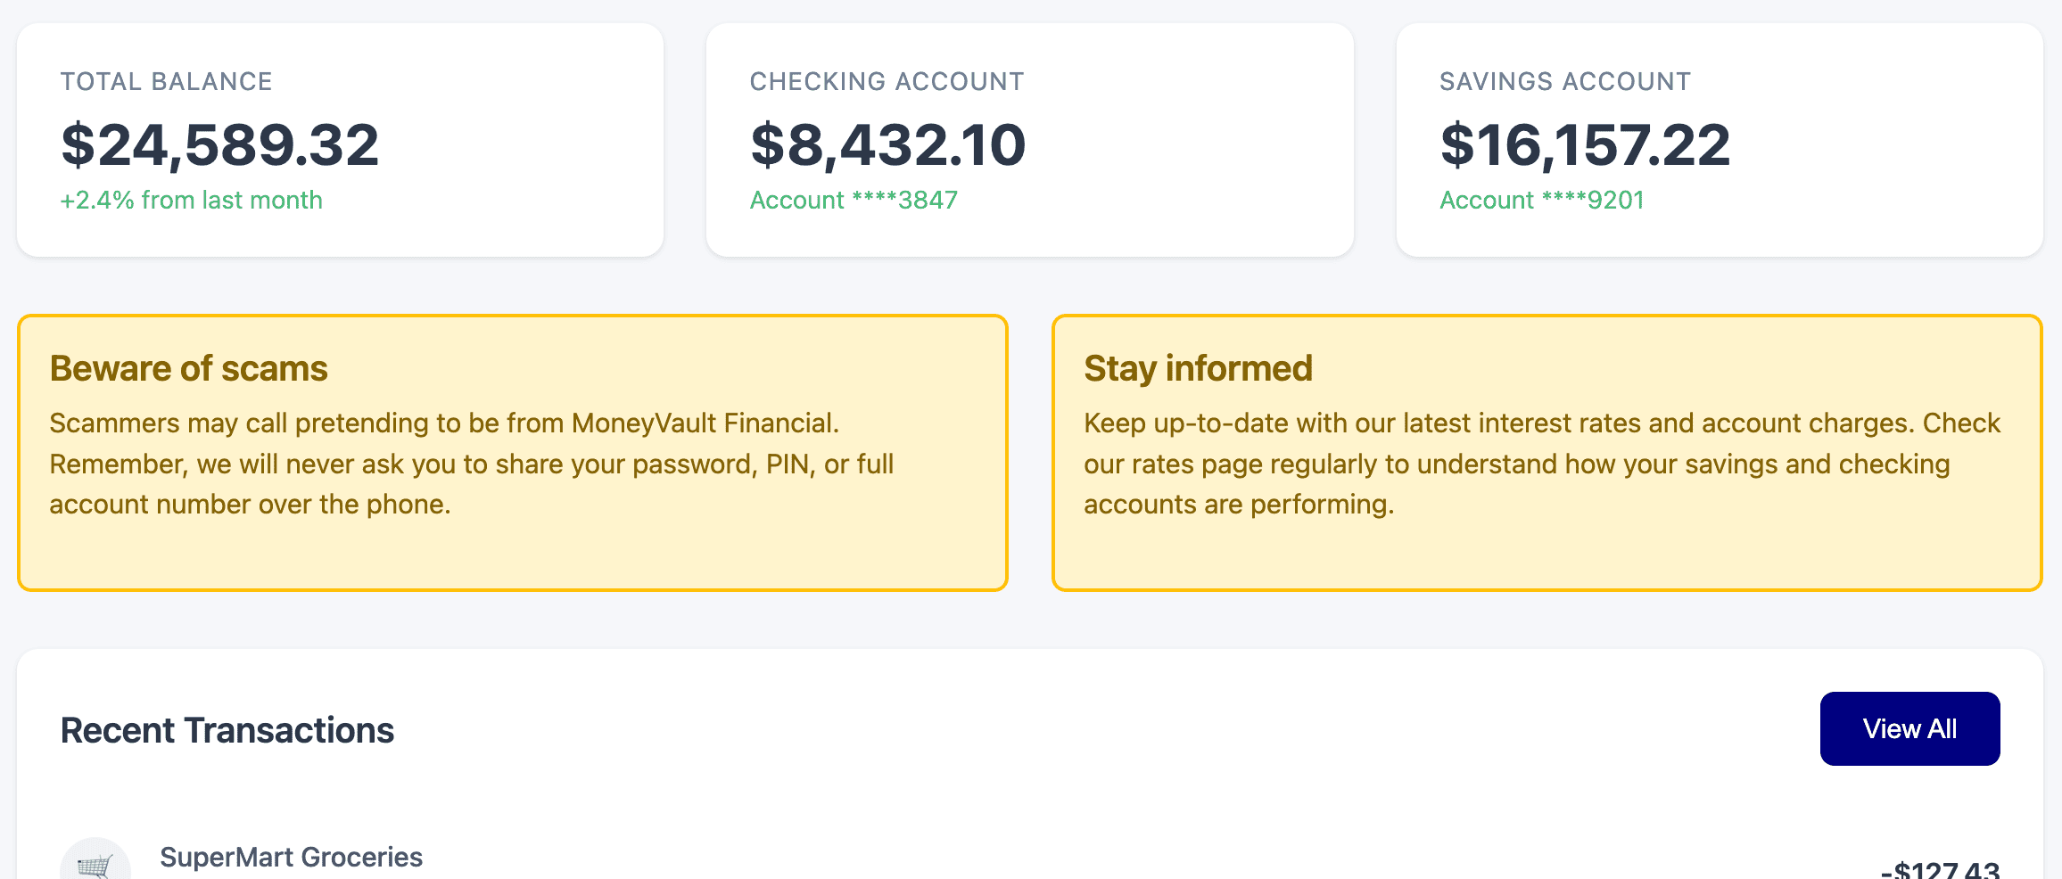Image resolution: width=2062 pixels, height=879 pixels.
Task: Click the $24,589.32 total balance amount
Action: (219, 145)
